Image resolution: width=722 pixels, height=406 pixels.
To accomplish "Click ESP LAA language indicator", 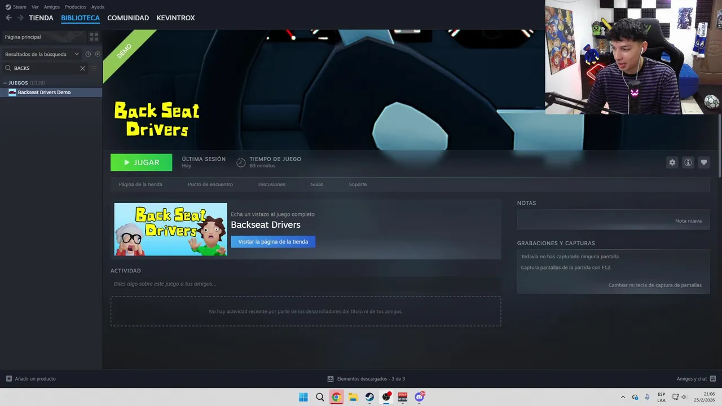I will pos(661,397).
